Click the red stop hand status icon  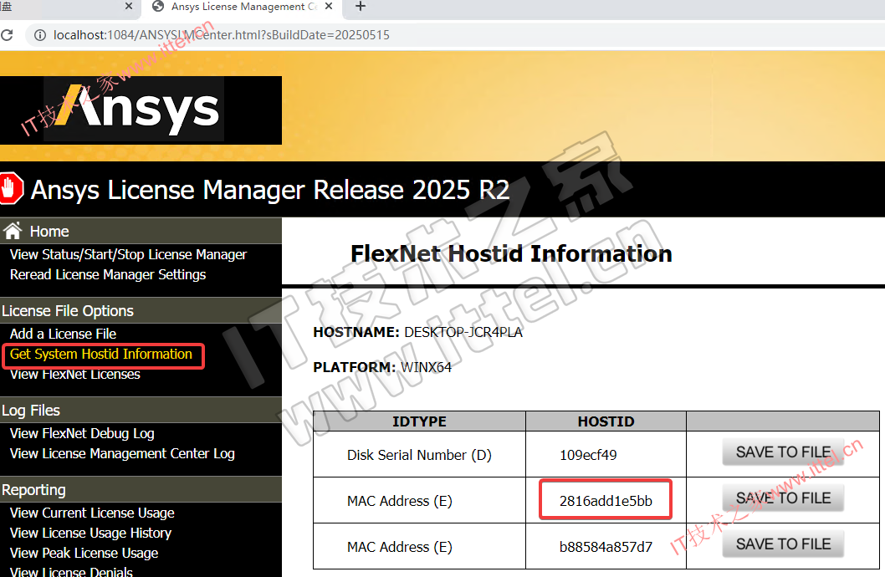(10, 188)
